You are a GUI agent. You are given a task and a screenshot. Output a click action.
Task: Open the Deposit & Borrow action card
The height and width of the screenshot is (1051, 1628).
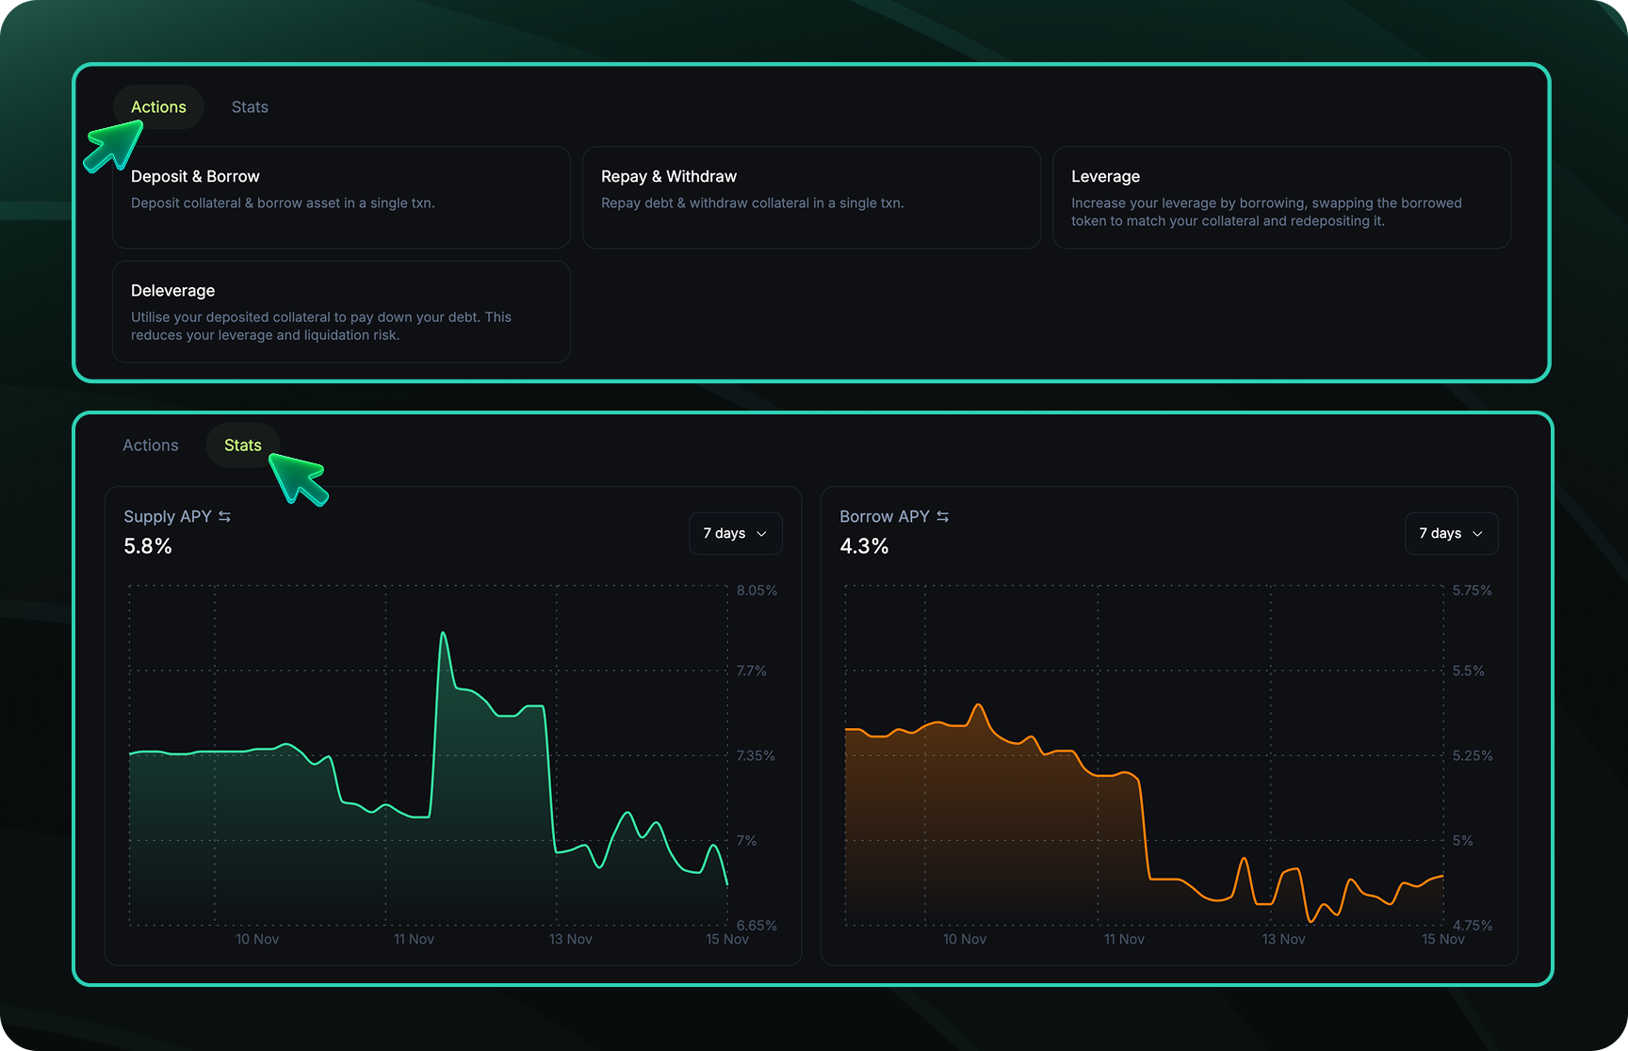point(341,198)
